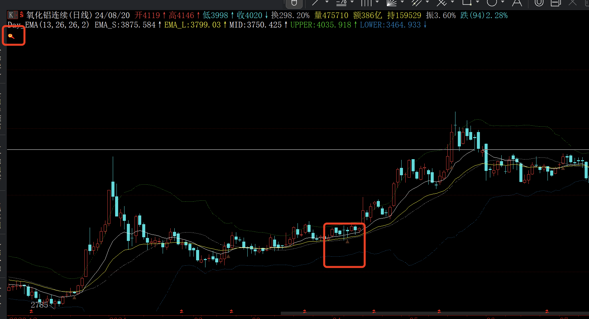Viewport: 589px width, 319px height.
Task: Click the amplitude 振3.60%
Action: click(441, 15)
